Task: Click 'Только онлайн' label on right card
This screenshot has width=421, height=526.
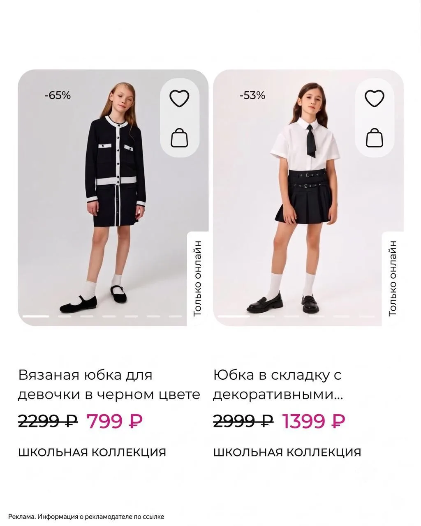Action: click(393, 279)
